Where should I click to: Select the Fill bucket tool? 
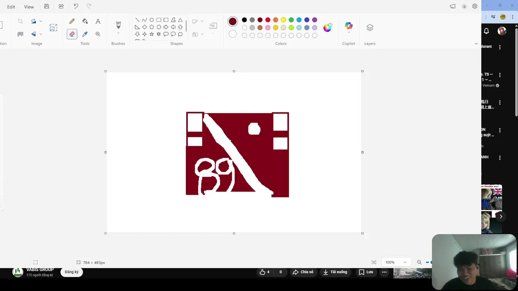85,21
